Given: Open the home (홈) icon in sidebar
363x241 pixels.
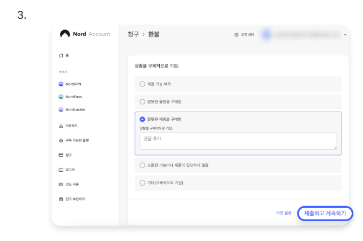Looking at the screenshot, I should pos(61,55).
